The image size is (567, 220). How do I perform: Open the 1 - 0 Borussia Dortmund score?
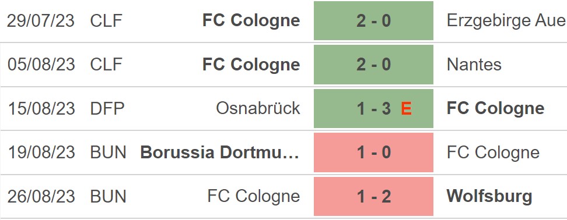pyautogui.click(x=373, y=152)
